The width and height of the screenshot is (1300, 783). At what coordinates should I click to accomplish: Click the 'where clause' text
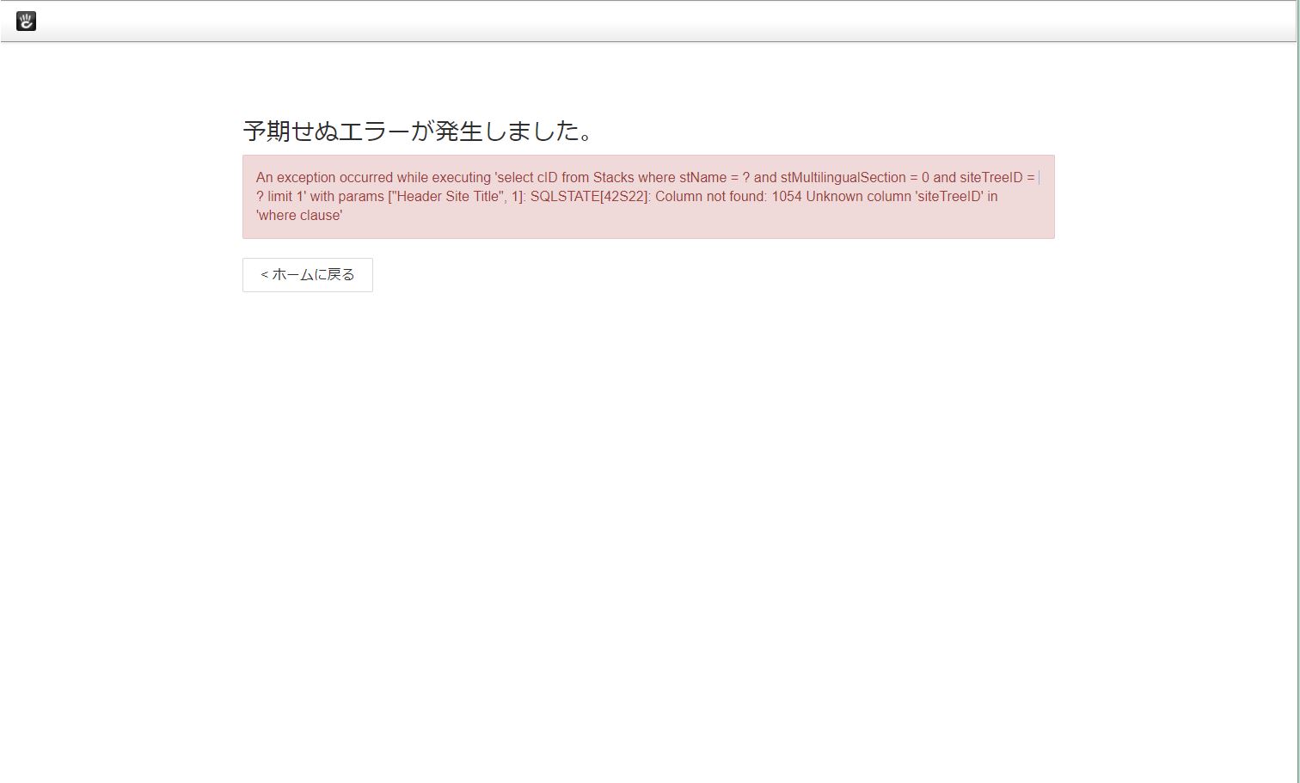299,216
